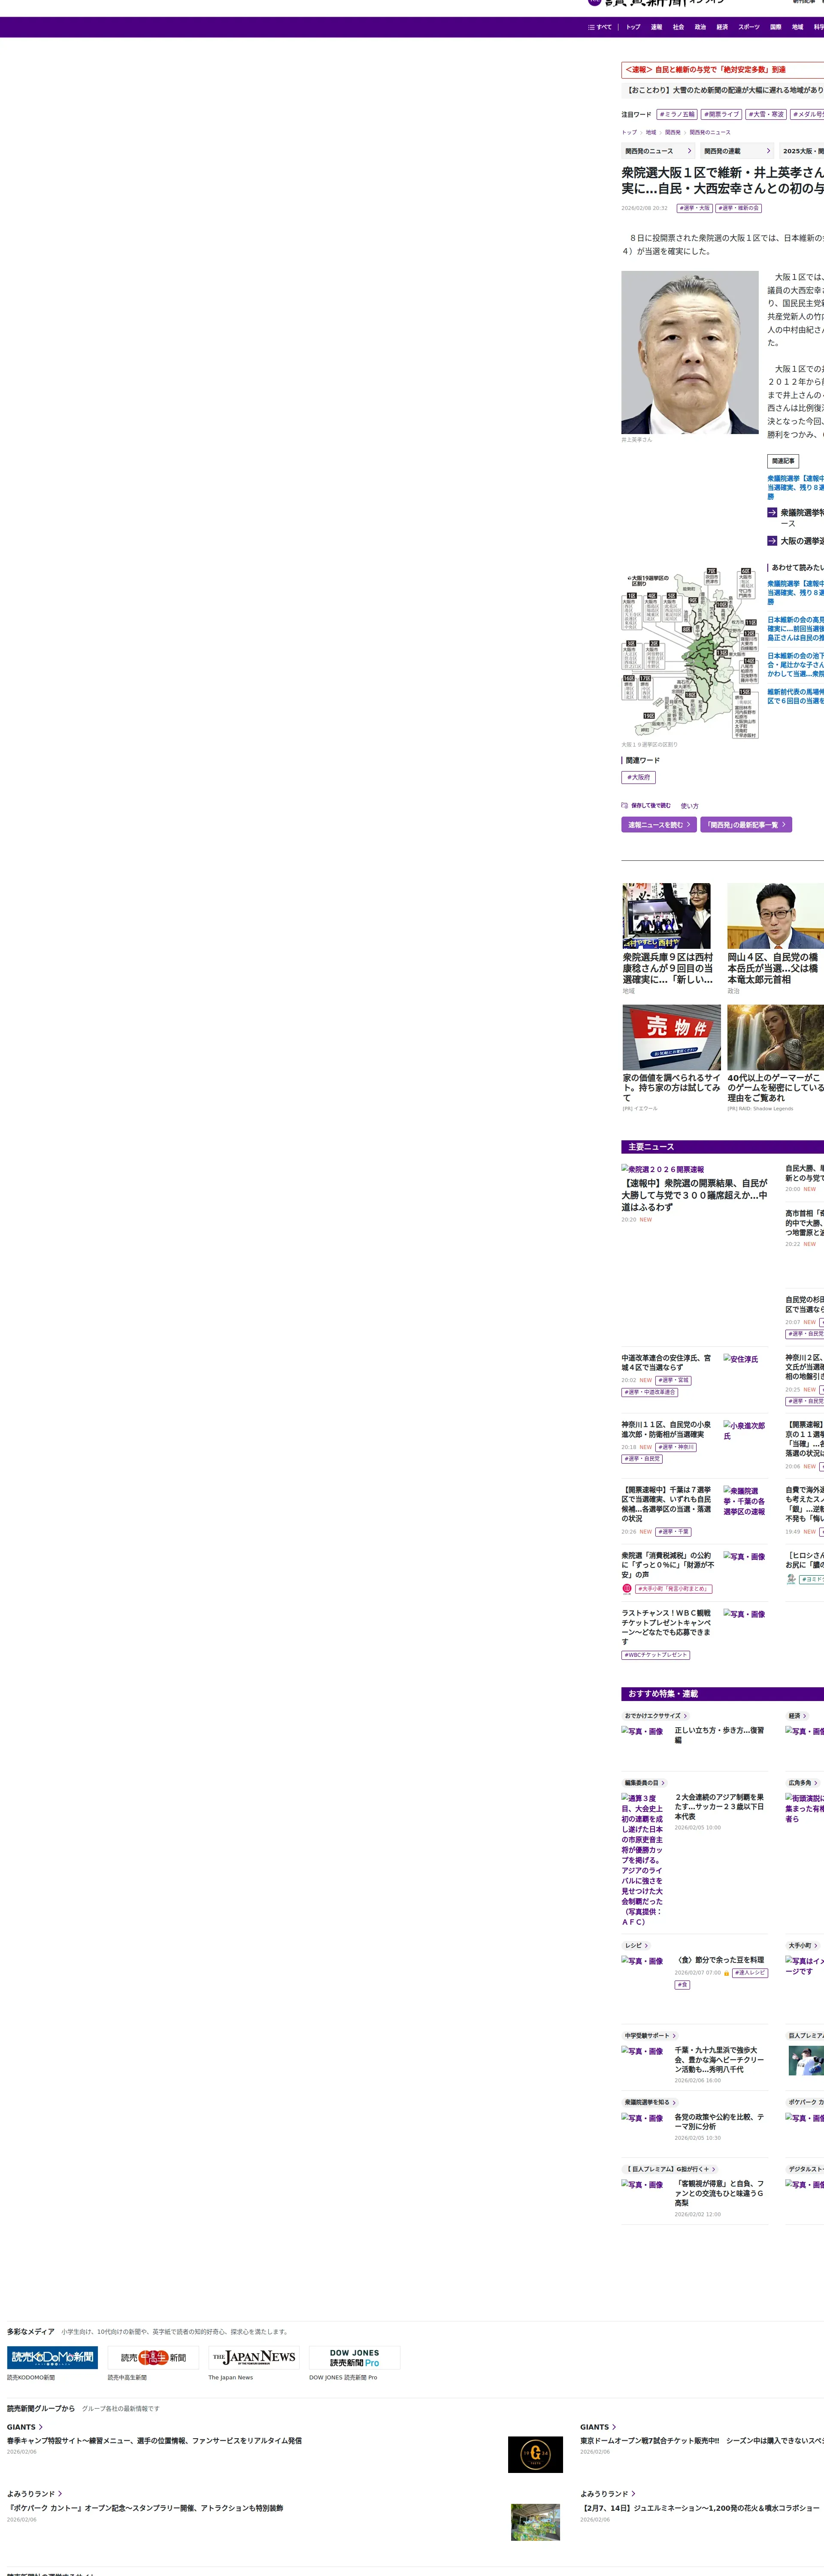824x2576 pixels.
Task: Click the #大阪府 related word tag
Action: click(x=638, y=777)
